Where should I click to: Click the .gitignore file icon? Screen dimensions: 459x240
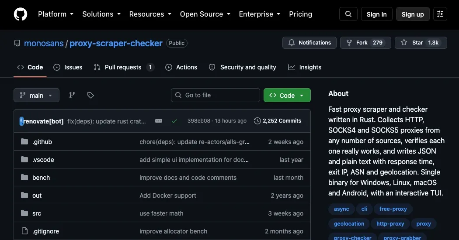coord(24,231)
